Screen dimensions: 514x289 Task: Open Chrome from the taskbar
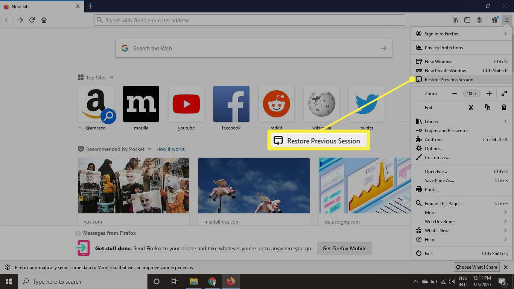point(212,281)
